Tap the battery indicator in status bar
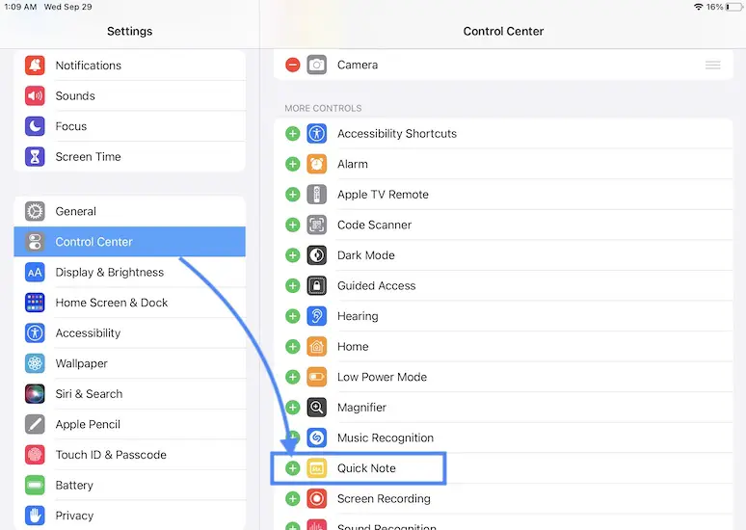 pyautogui.click(x=734, y=7)
